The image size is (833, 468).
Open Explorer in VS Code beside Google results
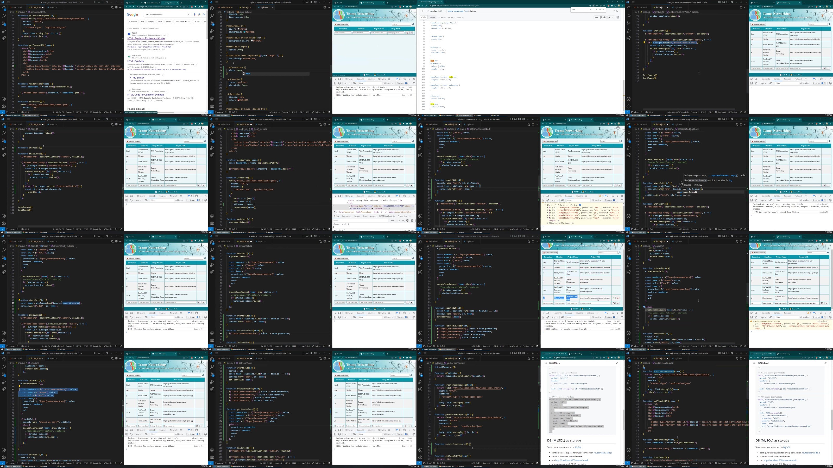tap(4, 8)
